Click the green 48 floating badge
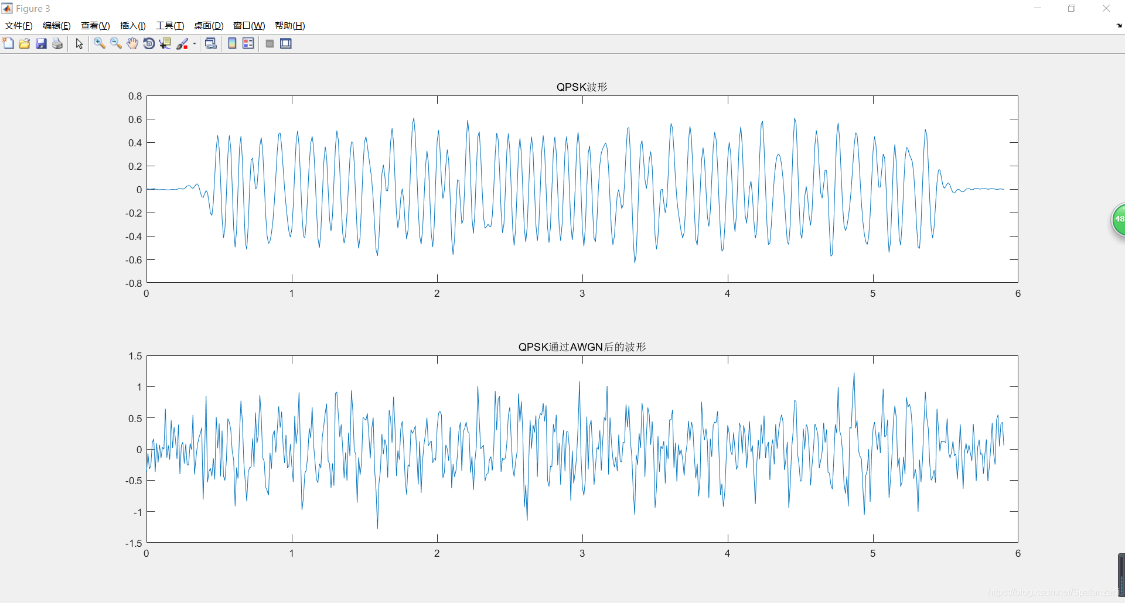The image size is (1125, 603). [x=1119, y=220]
